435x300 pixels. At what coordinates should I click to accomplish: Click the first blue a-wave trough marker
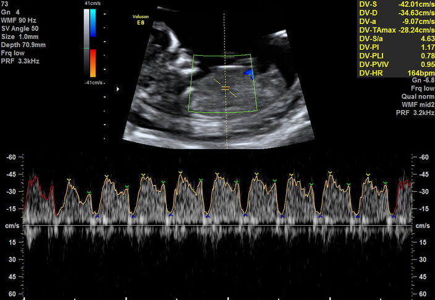(97, 216)
